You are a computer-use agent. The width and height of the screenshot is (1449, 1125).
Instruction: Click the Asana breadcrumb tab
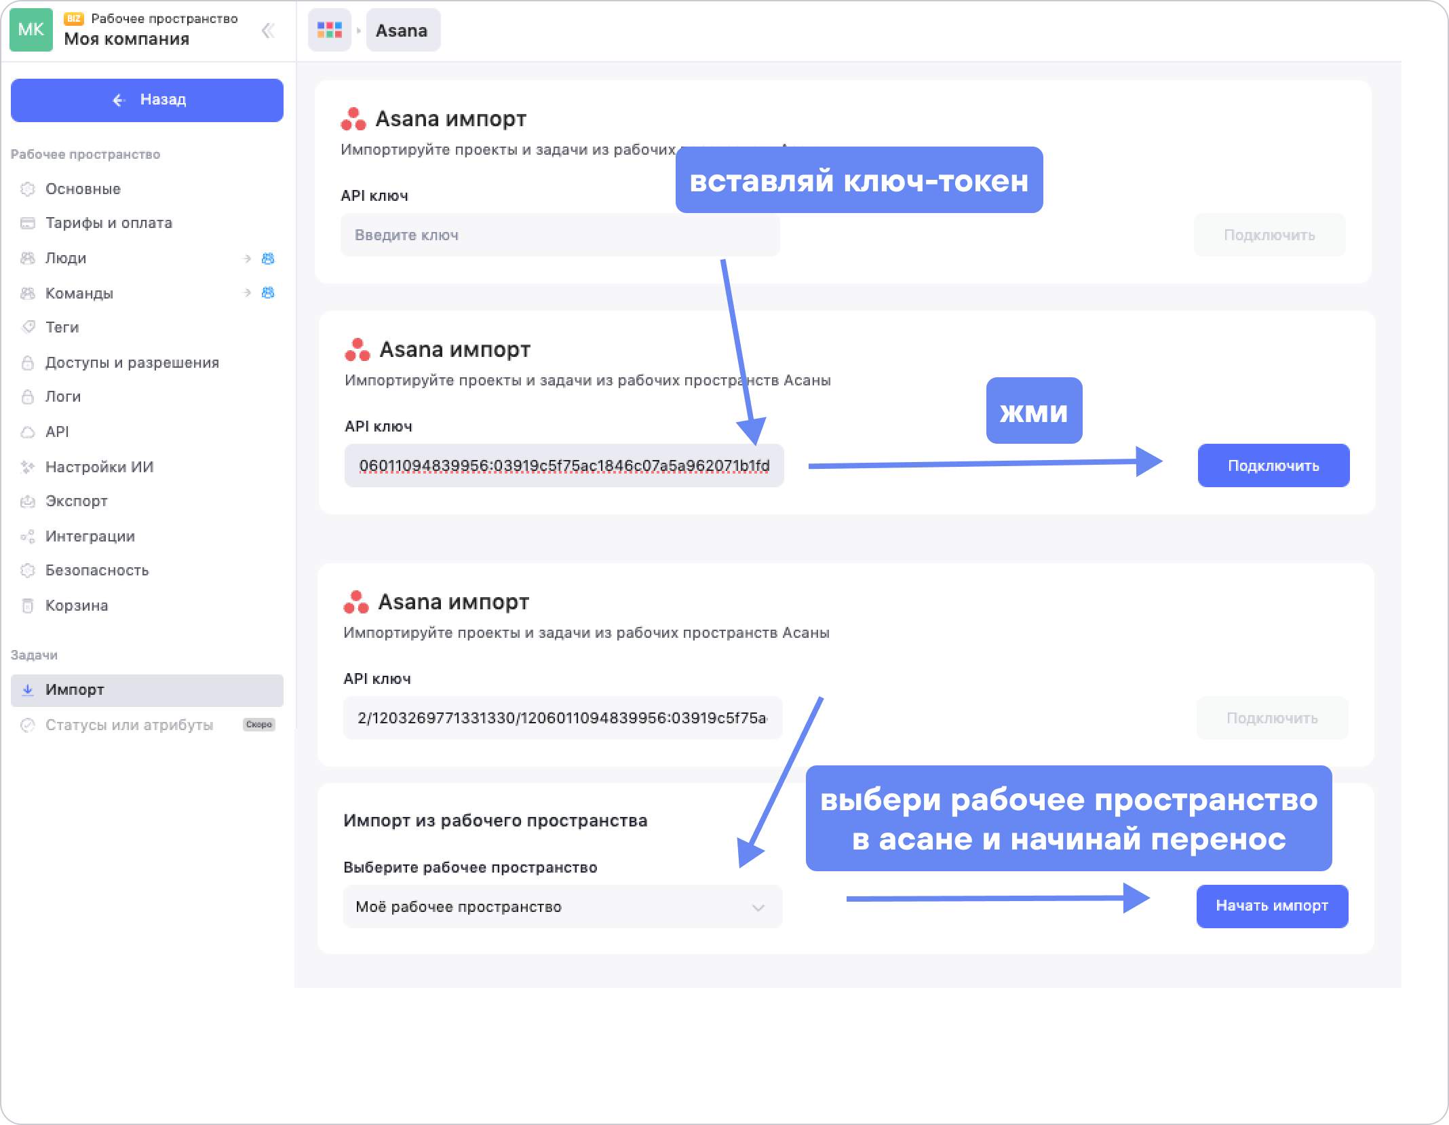[x=403, y=30]
